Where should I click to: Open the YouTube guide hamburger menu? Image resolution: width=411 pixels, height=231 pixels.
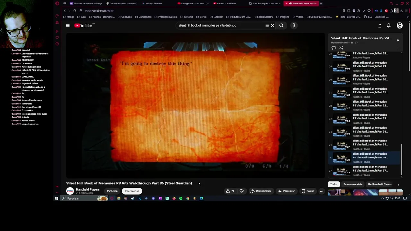(x=68, y=26)
